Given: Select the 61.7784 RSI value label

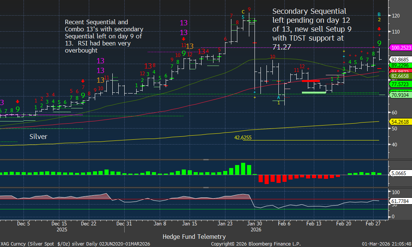Looking at the screenshot, I should 400,201.
